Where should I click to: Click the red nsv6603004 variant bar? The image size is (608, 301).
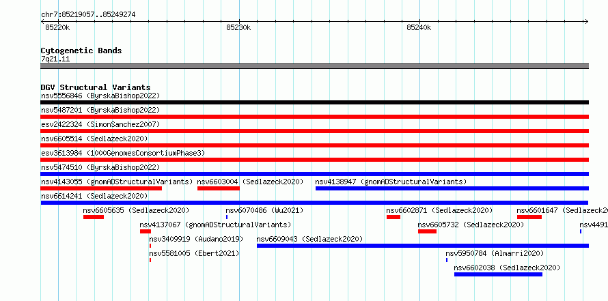(x=219, y=188)
